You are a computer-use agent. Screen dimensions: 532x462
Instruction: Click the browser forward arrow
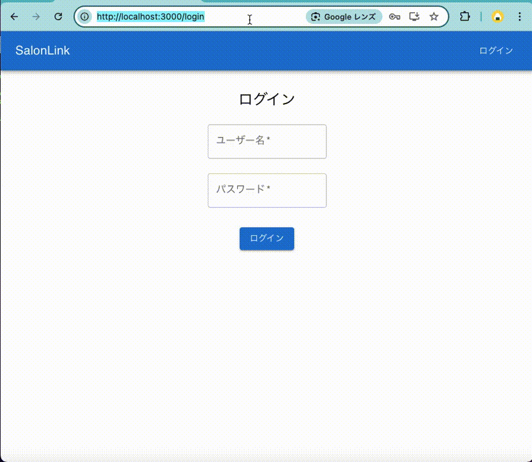click(x=36, y=17)
